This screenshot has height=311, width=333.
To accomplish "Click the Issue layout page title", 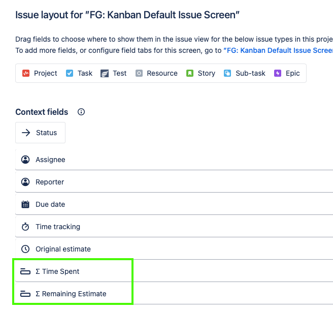I will [x=127, y=15].
